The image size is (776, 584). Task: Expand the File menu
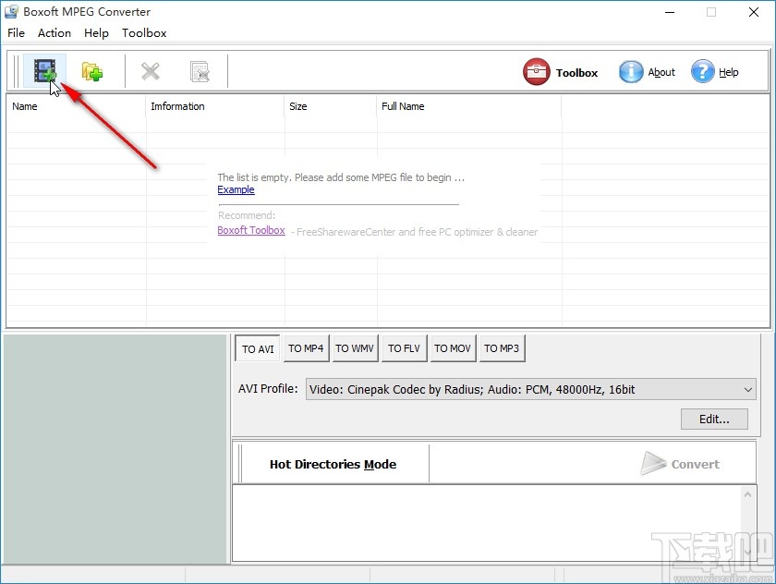point(16,32)
